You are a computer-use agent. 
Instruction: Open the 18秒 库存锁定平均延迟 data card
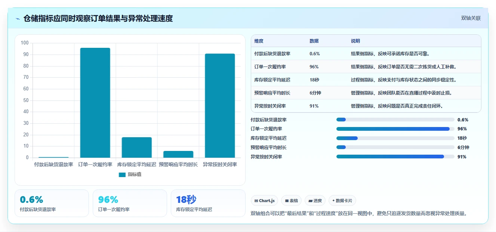click(x=208, y=203)
